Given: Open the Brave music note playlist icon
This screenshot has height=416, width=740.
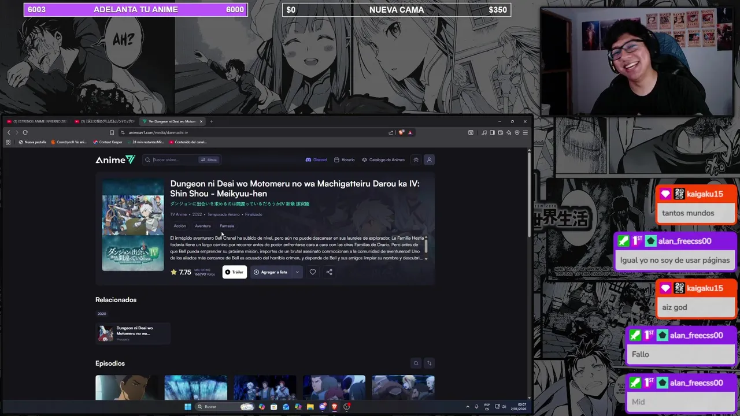Looking at the screenshot, I should point(484,132).
